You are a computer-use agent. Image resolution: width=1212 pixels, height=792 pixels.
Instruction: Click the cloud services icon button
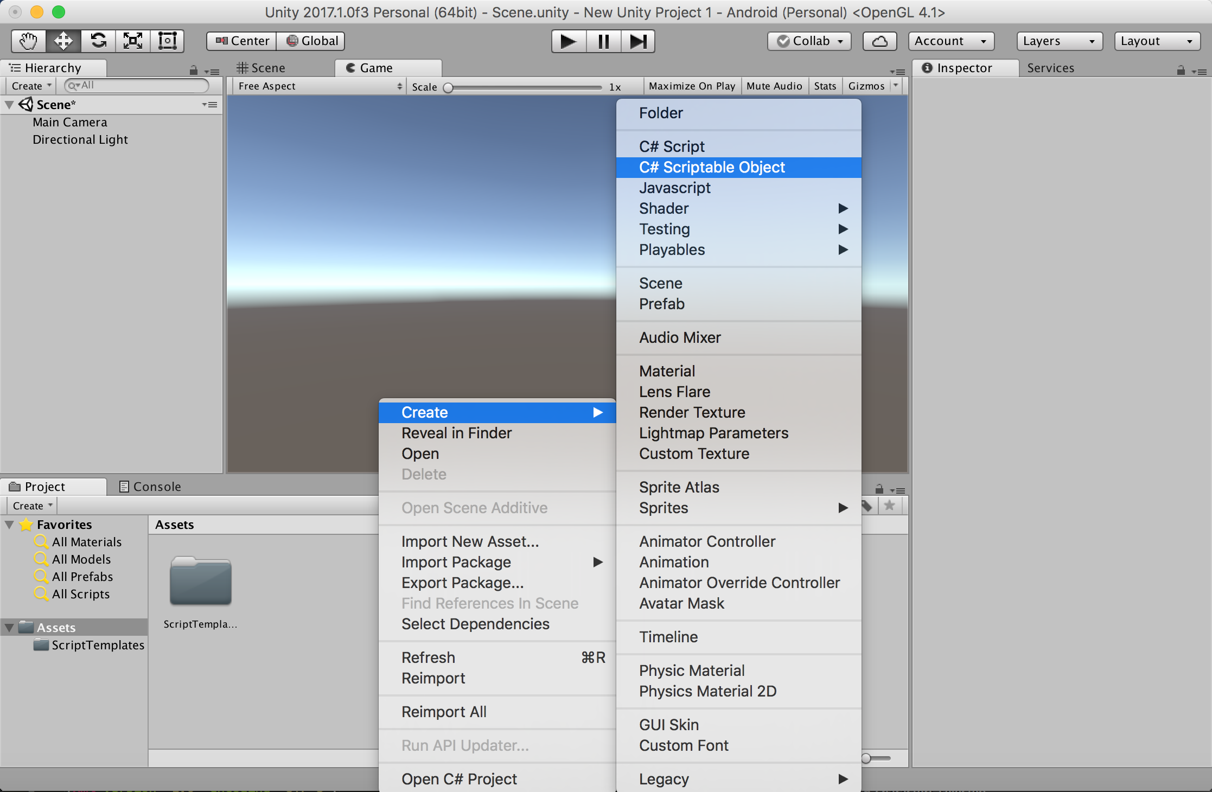click(879, 41)
